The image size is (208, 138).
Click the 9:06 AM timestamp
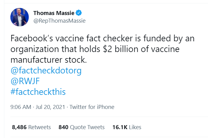coord(21,107)
